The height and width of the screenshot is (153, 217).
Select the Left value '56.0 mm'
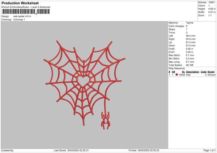191,36
